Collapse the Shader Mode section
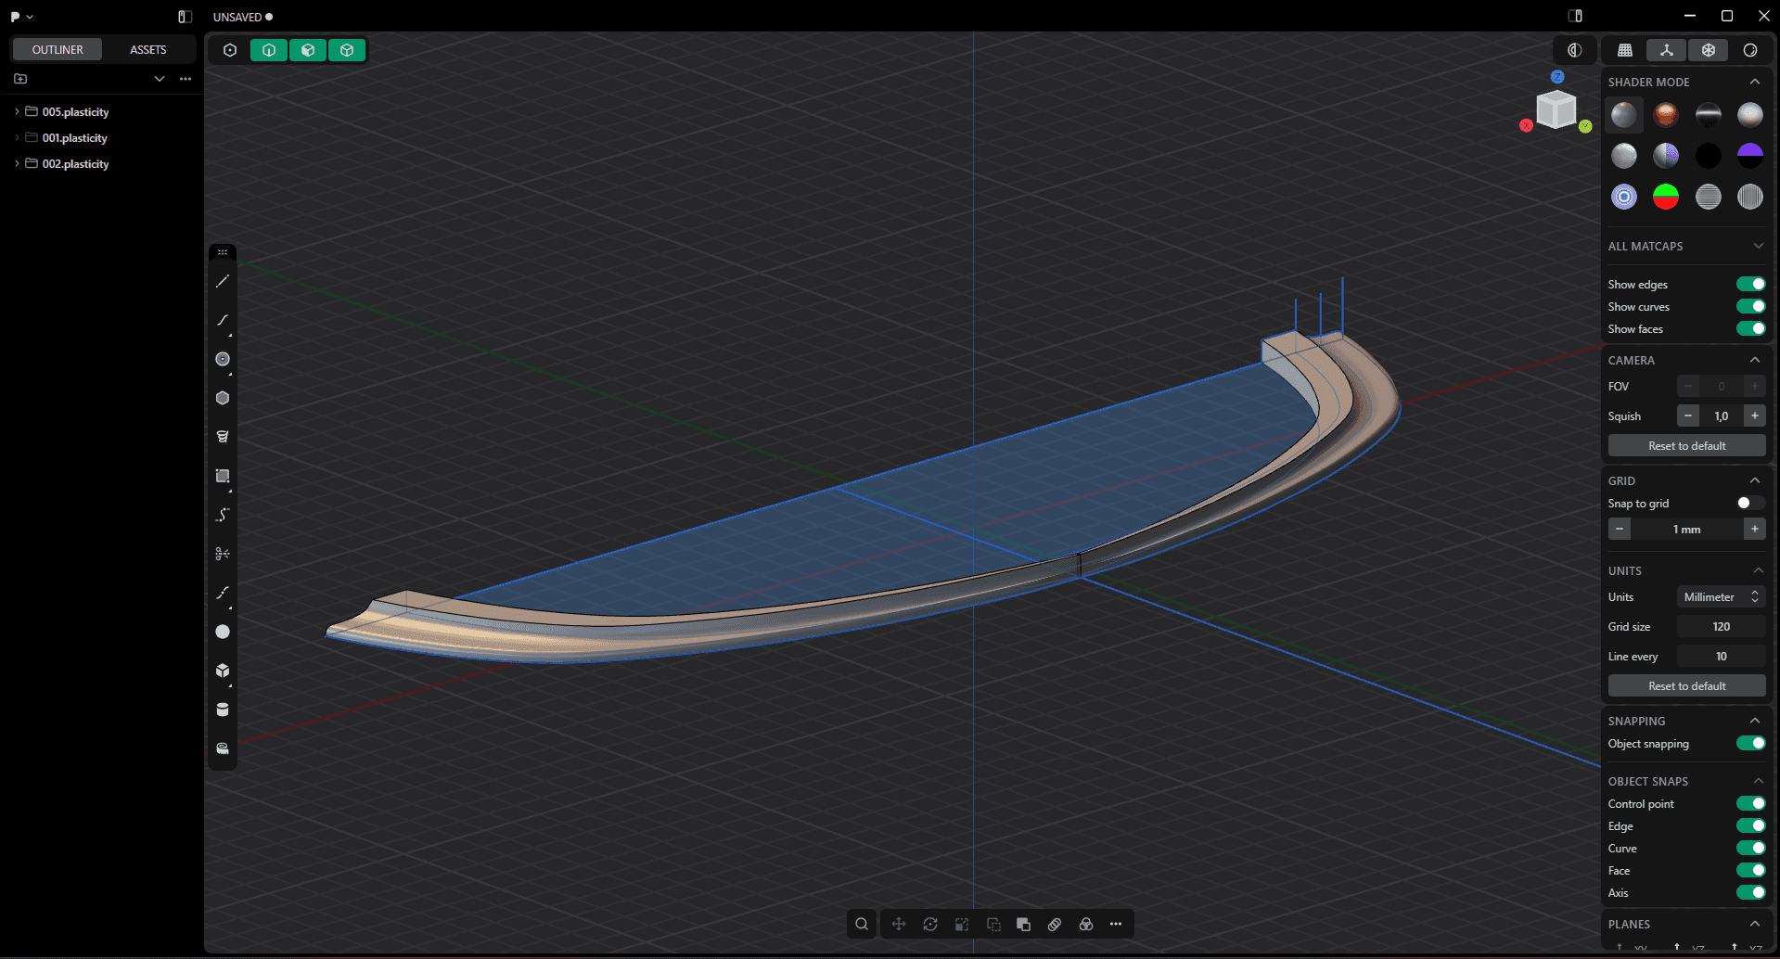This screenshot has width=1780, height=959. (x=1755, y=82)
